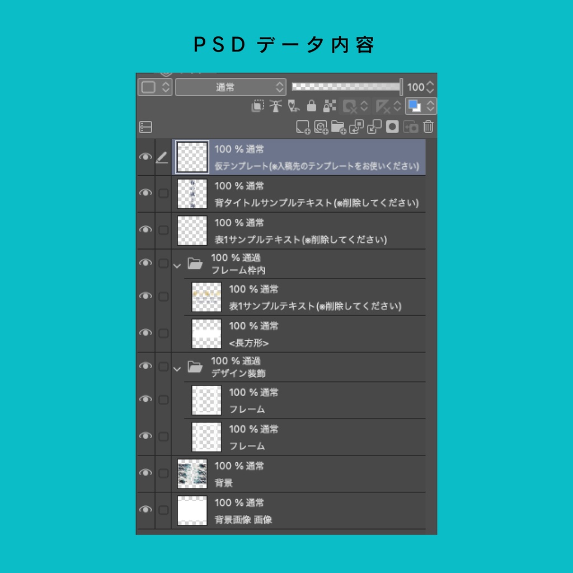
Task: Add a layer mask
Action: point(392,127)
